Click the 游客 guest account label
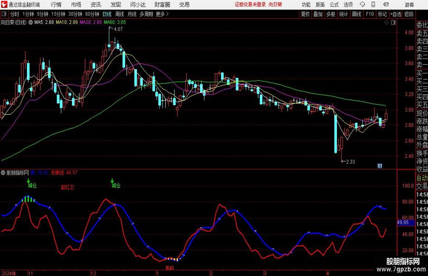 click(x=409, y=5)
